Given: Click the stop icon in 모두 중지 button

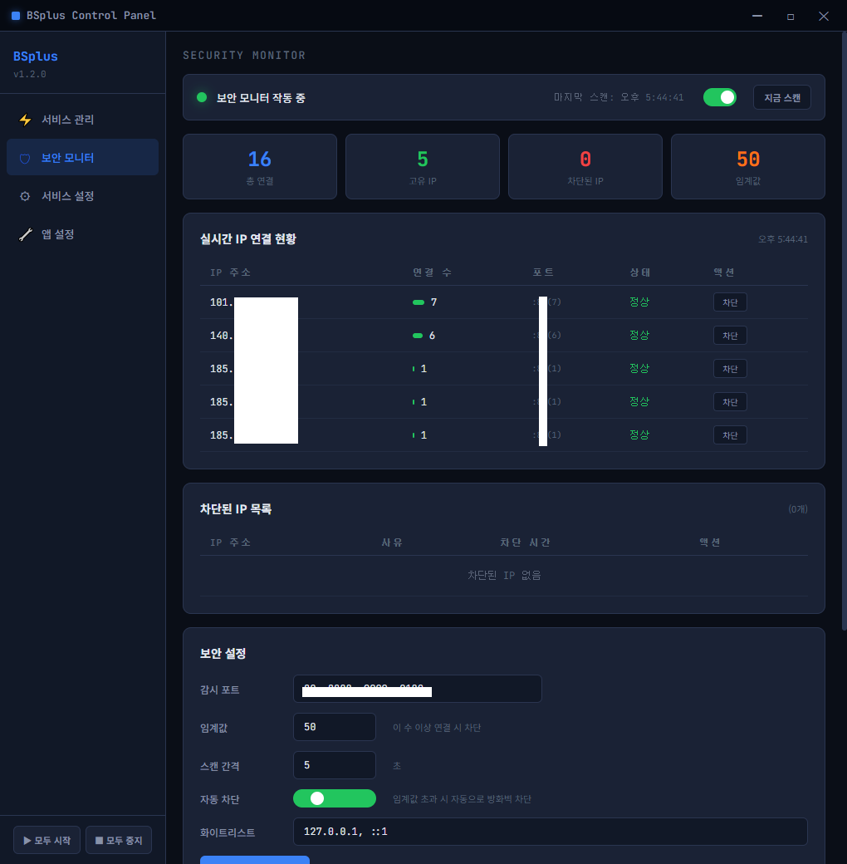Looking at the screenshot, I should click(x=99, y=840).
